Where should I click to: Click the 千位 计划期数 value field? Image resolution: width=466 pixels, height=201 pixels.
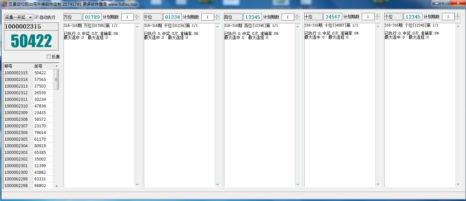coord(208,17)
